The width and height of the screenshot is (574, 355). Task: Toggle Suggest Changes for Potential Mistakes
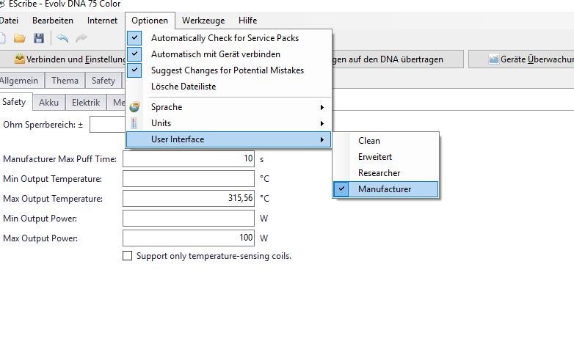227,70
